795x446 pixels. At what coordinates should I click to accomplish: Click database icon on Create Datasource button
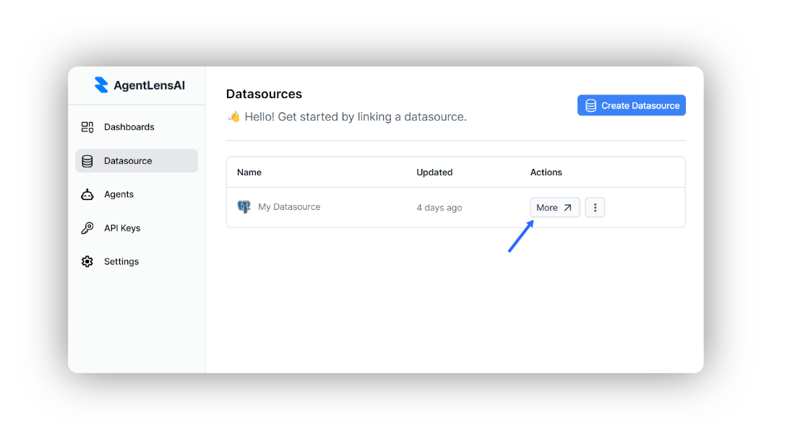[590, 105]
